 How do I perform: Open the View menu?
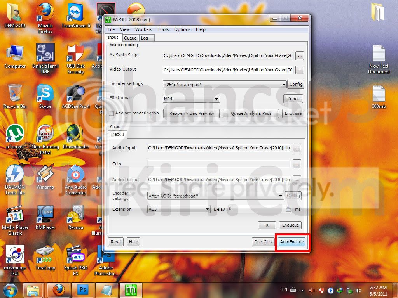(x=125, y=29)
